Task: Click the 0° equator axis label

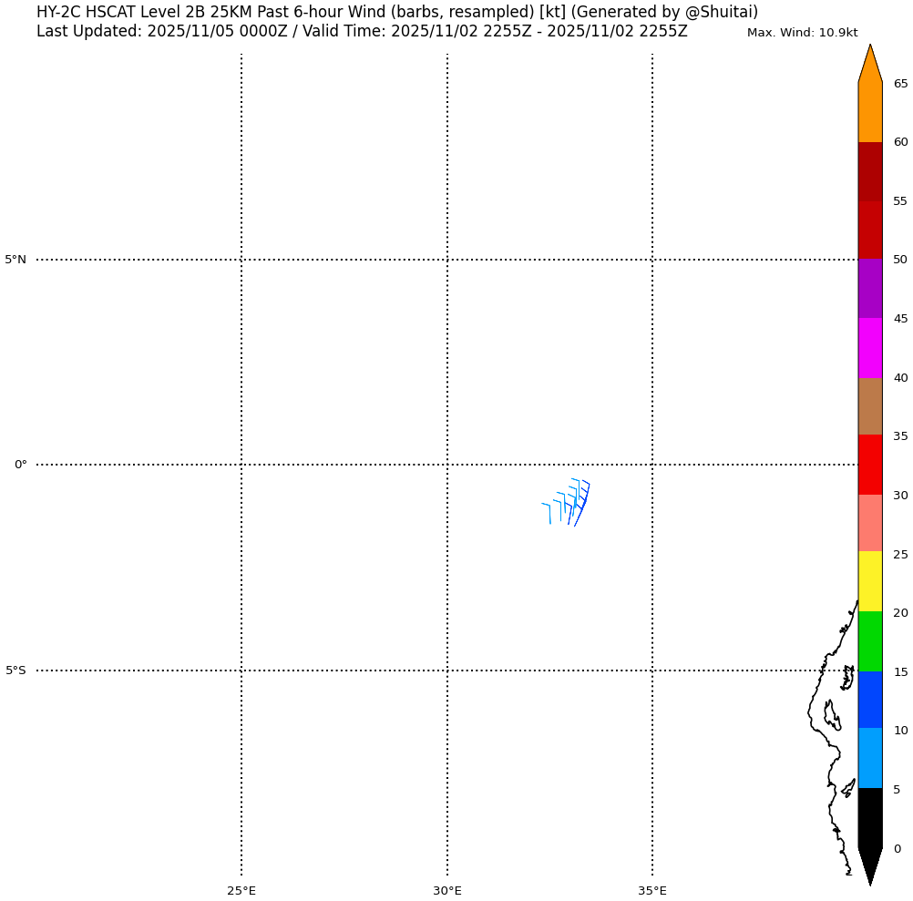Action: (20, 465)
